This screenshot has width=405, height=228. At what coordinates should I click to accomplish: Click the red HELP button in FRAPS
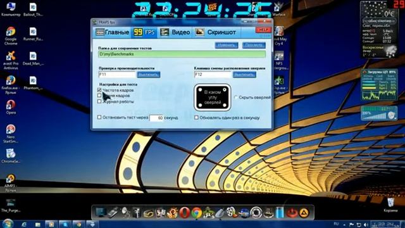tap(263, 30)
